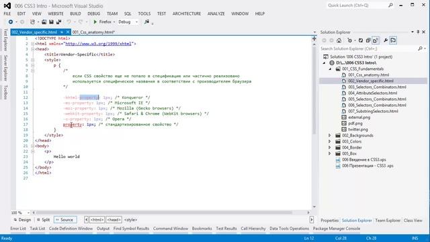Expand the 002_Backgrounds folder

click(330, 135)
